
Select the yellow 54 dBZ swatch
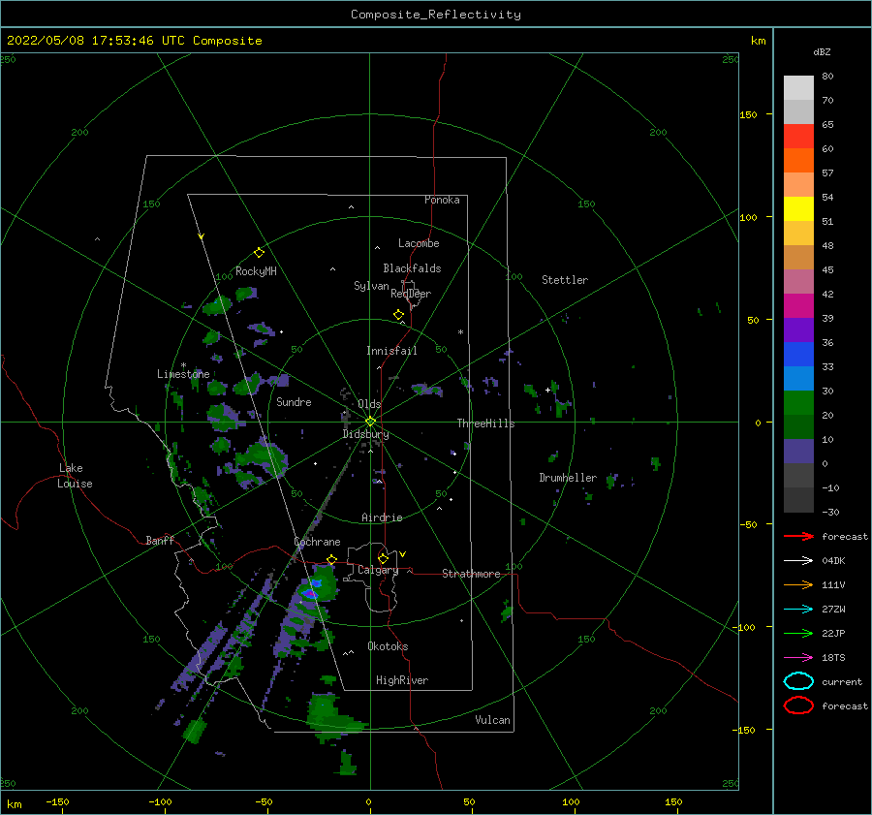pos(798,208)
